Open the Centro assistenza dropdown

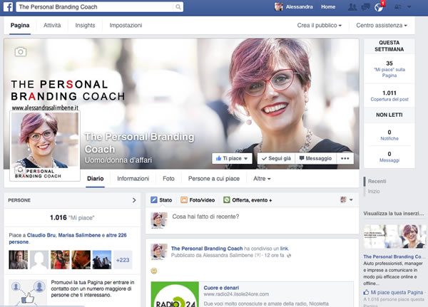point(382,26)
